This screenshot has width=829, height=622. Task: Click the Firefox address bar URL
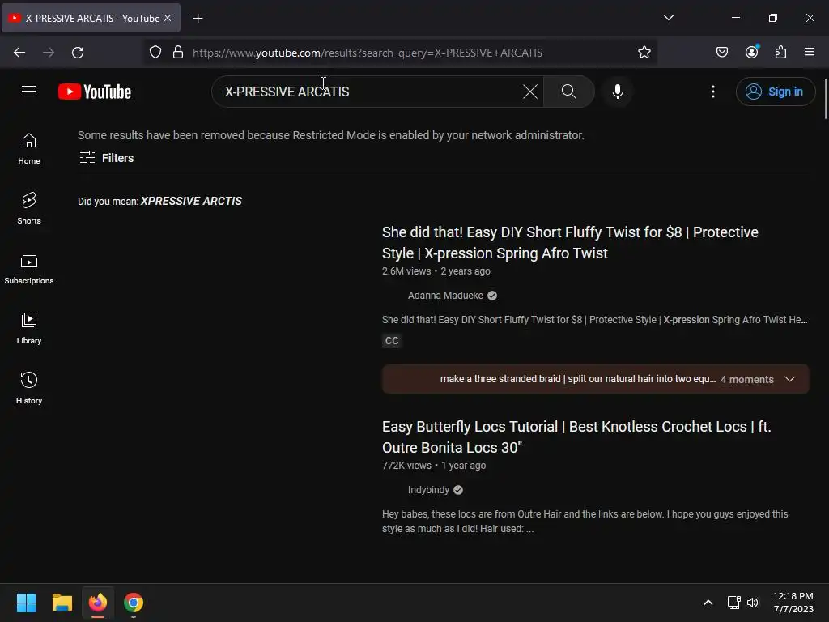coord(368,53)
